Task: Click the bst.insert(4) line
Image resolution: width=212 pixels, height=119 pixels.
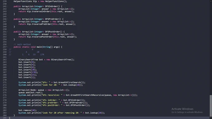Action: click(27, 65)
